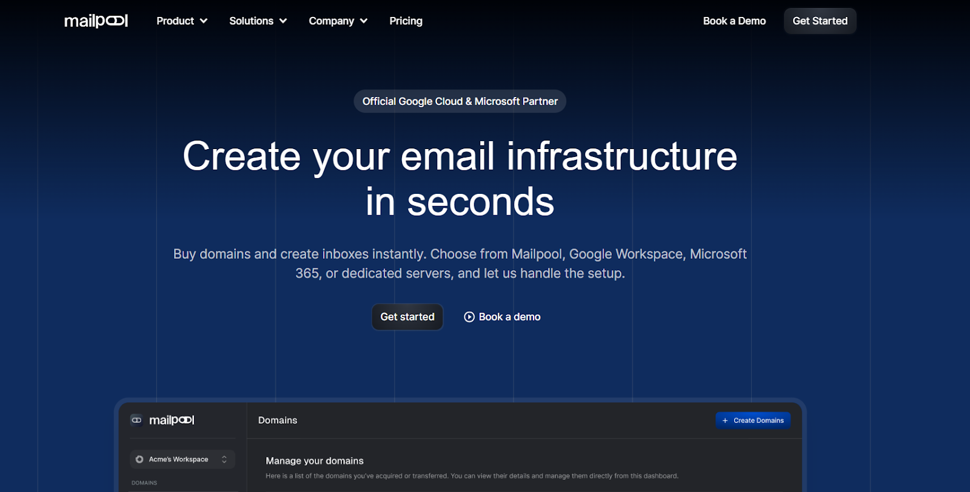The height and width of the screenshot is (492, 970).
Task: Click the up-down chevron on workspace selector
Action: [x=224, y=459]
